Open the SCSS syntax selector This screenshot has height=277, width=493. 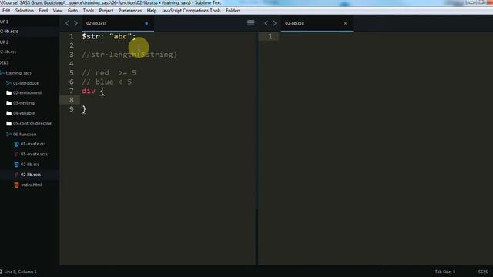coord(483,272)
